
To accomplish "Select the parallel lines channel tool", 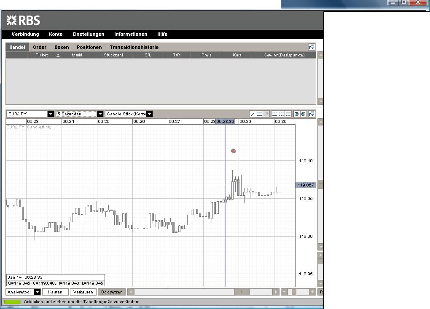I will 259,114.
